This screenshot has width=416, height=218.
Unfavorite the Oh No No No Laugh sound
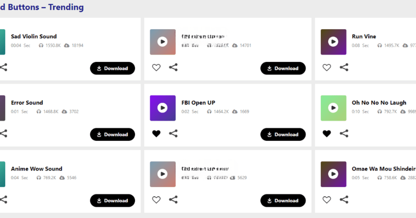(327, 133)
